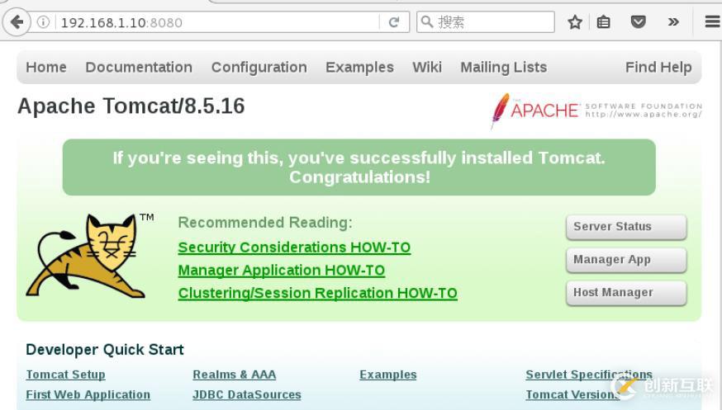The width and height of the screenshot is (722, 410).
Task: Click the Server Status button
Action: pyautogui.click(x=625, y=227)
